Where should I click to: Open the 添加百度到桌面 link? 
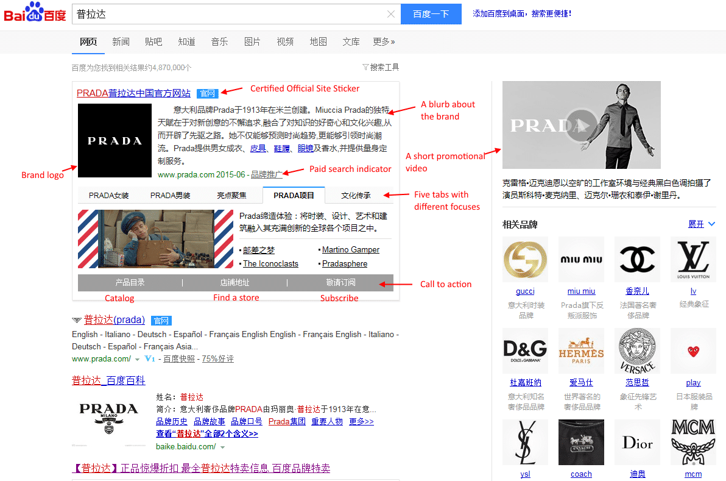pos(522,13)
